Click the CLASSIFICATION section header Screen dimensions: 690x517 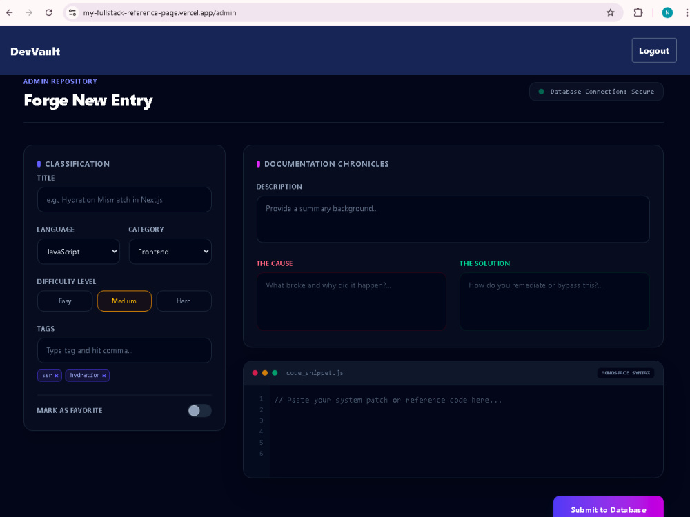[77, 164]
